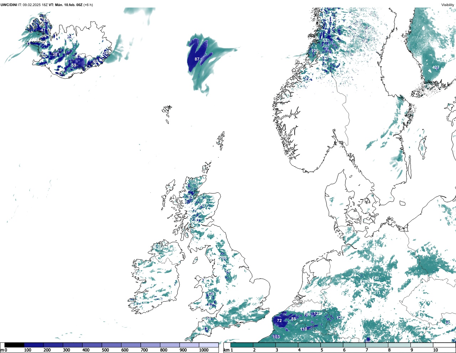Click the '311' value over Germany

coord(377,292)
